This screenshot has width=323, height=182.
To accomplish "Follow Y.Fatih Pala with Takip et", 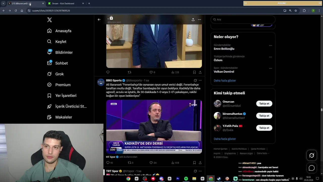I will pyautogui.click(x=264, y=128).
